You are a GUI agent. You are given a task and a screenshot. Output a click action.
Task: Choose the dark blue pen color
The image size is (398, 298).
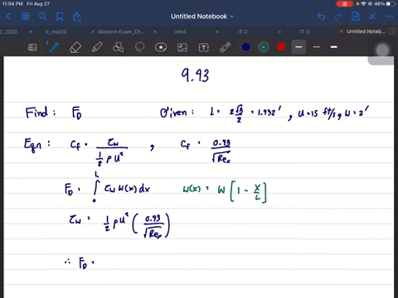246,47
